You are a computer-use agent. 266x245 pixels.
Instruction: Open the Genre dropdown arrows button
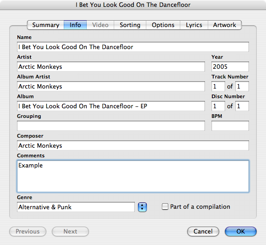(x=142, y=207)
